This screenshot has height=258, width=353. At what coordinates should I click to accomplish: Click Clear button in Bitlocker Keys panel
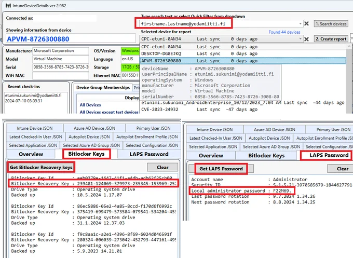(x=162, y=167)
